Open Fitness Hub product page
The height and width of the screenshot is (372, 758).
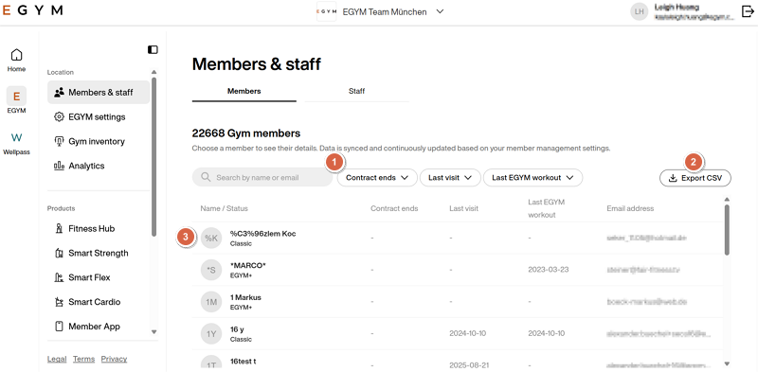[99, 228]
